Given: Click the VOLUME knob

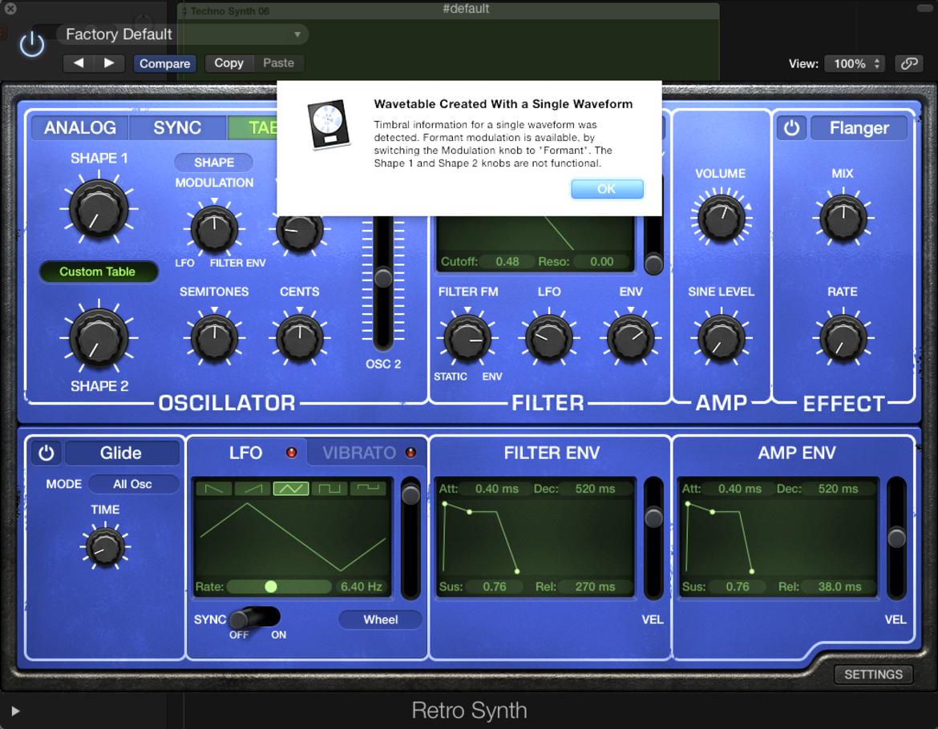Looking at the screenshot, I should click(721, 218).
